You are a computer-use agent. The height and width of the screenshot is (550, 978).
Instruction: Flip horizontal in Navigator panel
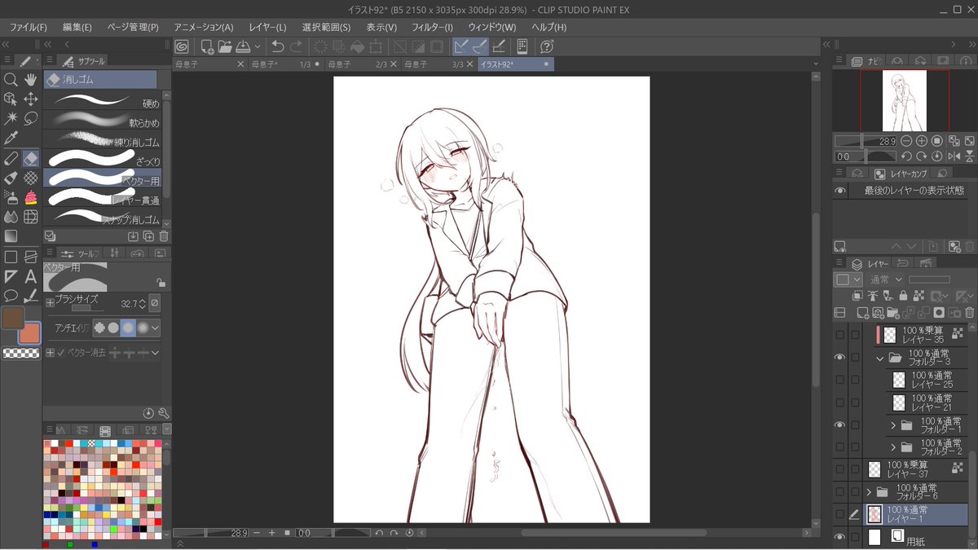click(954, 156)
